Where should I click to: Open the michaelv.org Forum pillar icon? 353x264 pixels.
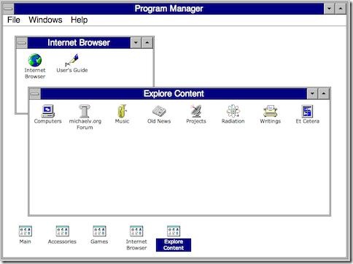(x=85, y=112)
